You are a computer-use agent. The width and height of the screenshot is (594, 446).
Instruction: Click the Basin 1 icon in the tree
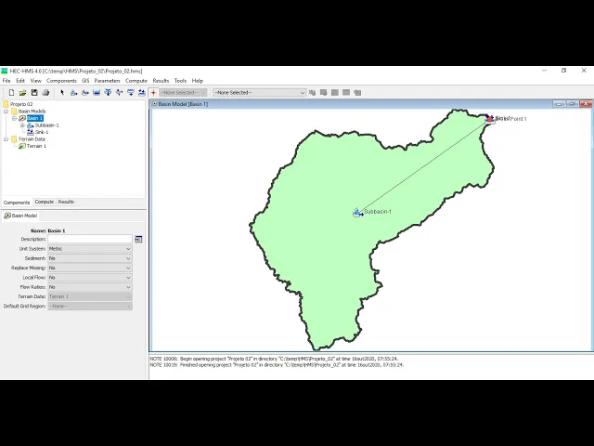(22, 118)
